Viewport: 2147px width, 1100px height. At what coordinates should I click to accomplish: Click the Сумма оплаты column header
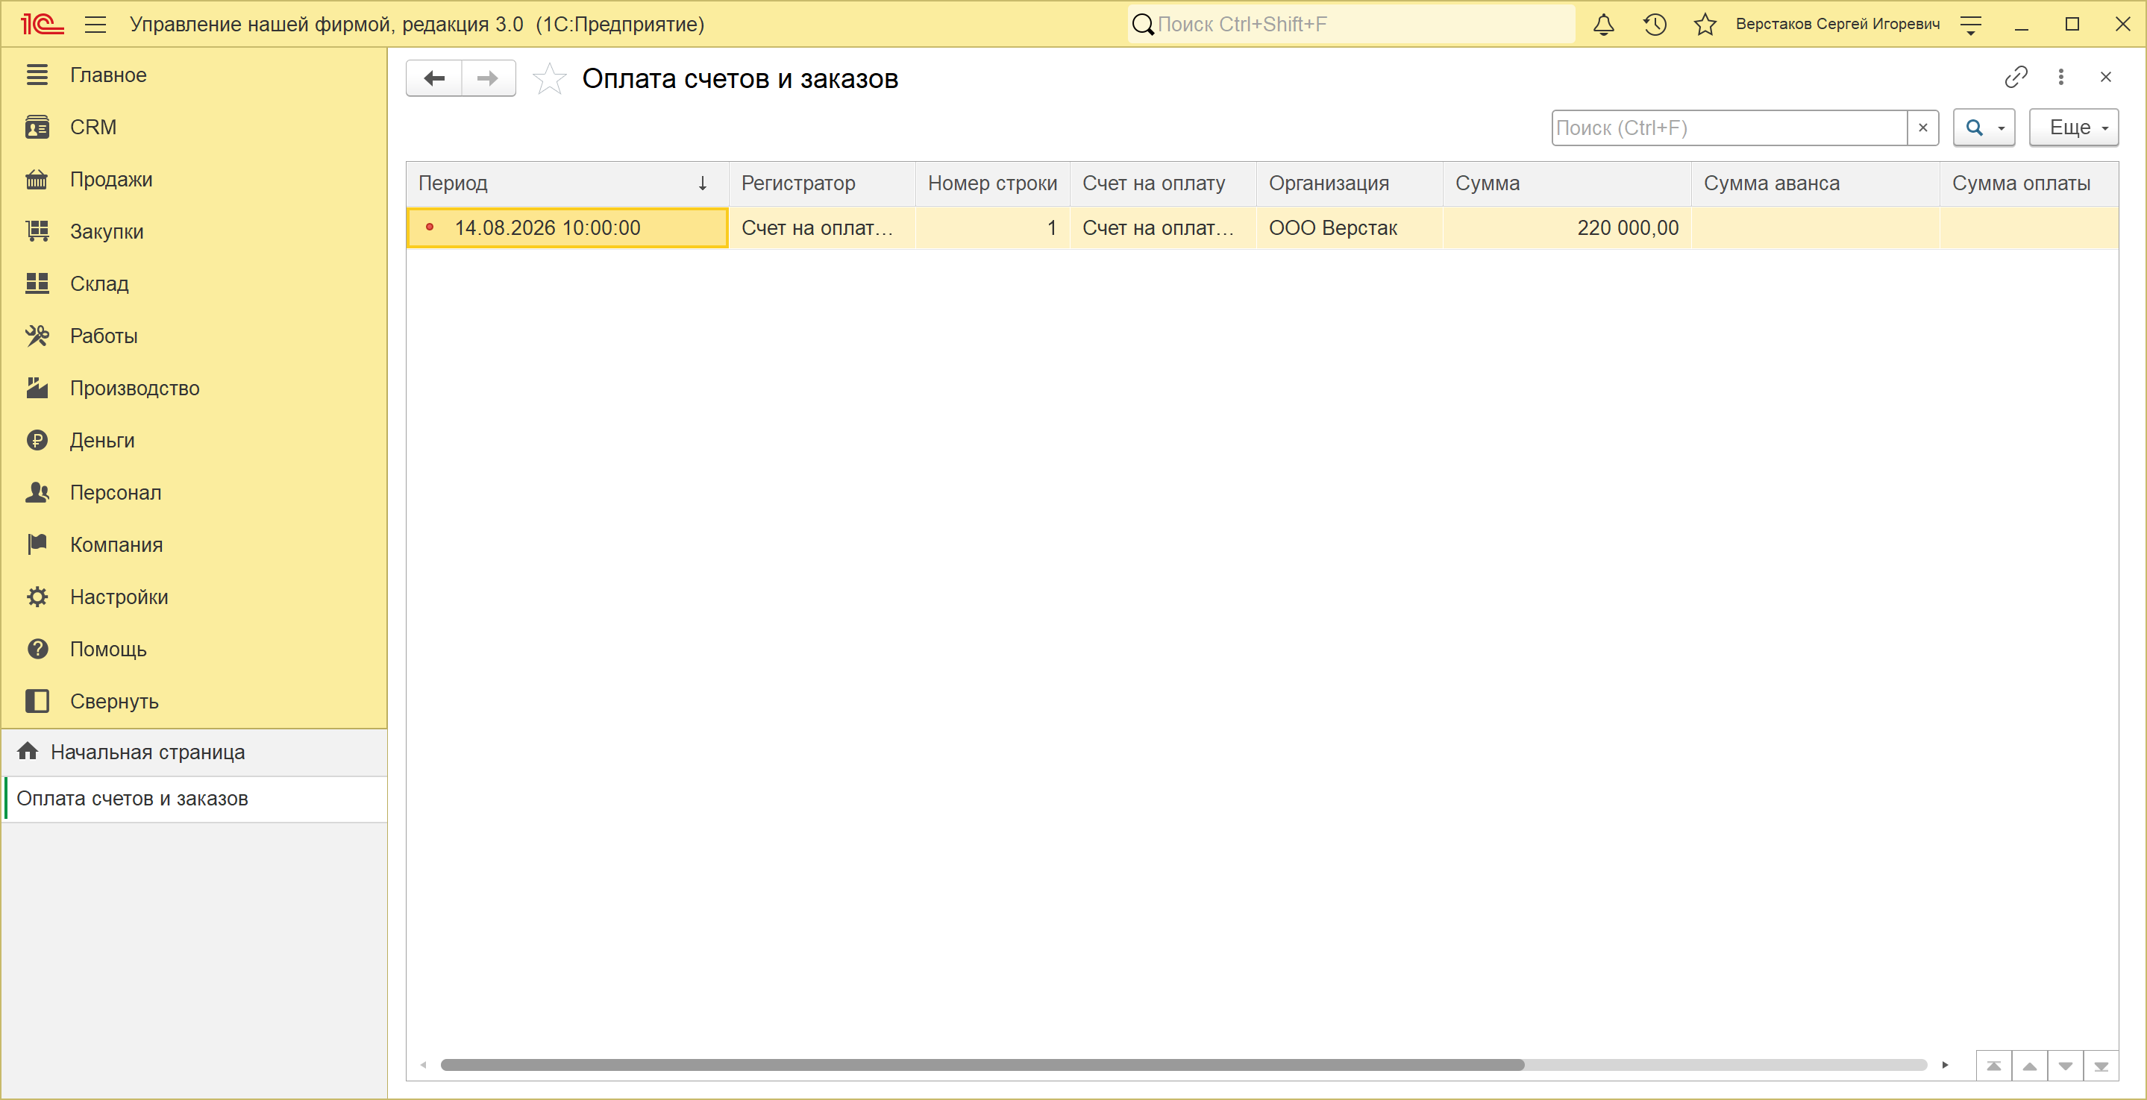[x=2028, y=183]
